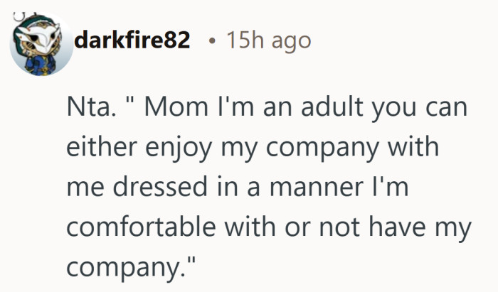Click darkfire82's owl avatar image

pyautogui.click(x=41, y=44)
